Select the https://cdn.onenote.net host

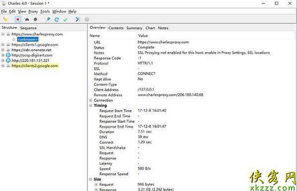pyautogui.click(x=32, y=50)
